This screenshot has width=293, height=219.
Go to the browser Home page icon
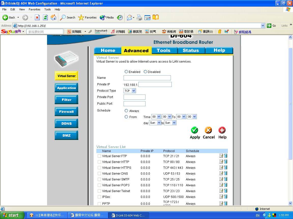tap(53, 17)
